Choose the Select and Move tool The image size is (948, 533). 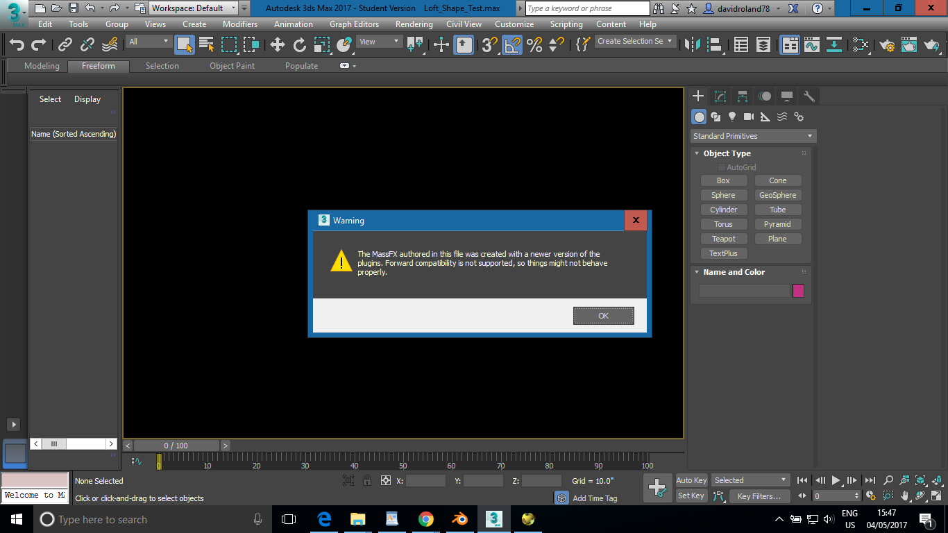point(277,45)
